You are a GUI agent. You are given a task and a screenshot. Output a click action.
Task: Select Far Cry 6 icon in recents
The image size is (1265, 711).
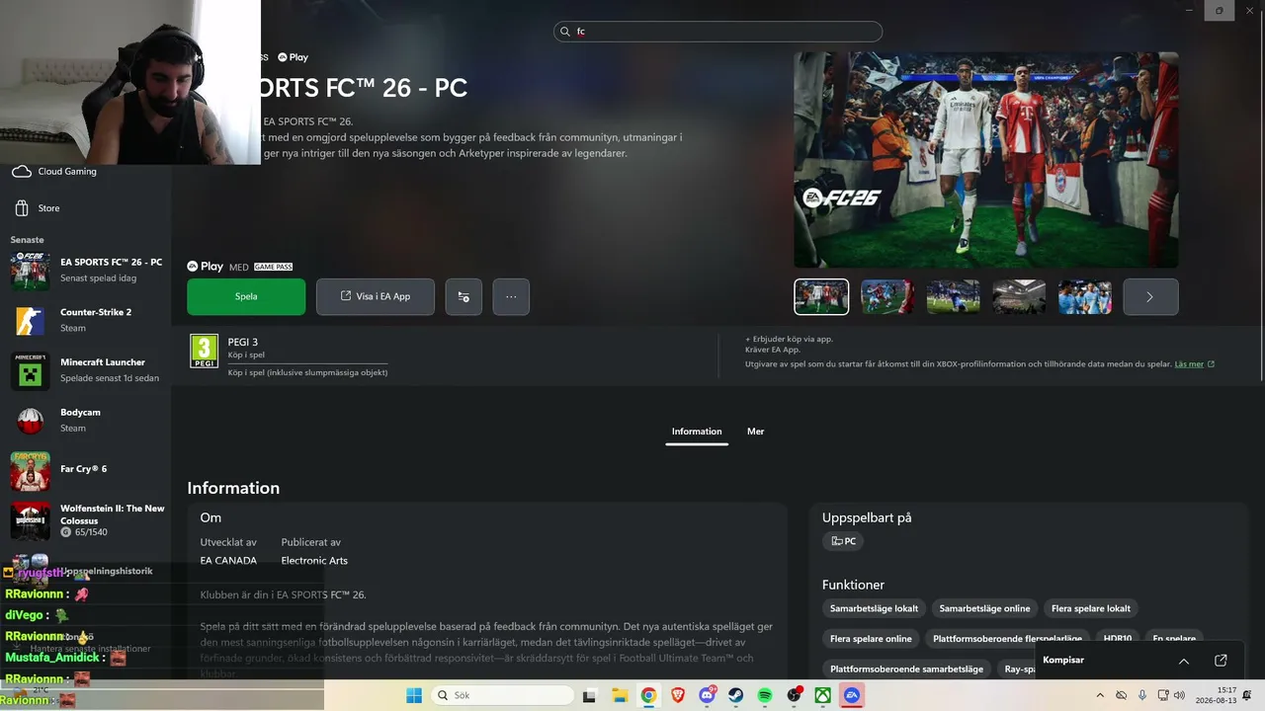click(x=30, y=472)
